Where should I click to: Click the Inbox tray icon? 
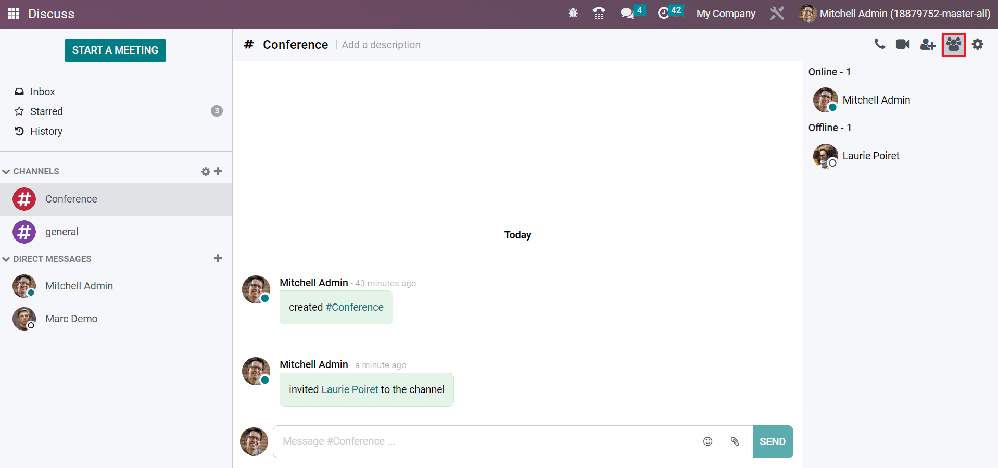pos(19,92)
